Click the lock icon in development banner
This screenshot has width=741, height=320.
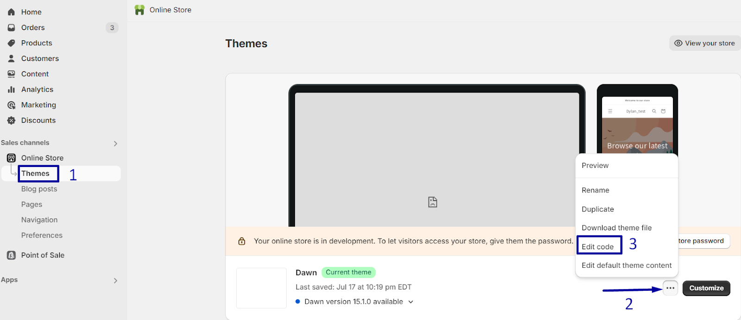tap(242, 241)
